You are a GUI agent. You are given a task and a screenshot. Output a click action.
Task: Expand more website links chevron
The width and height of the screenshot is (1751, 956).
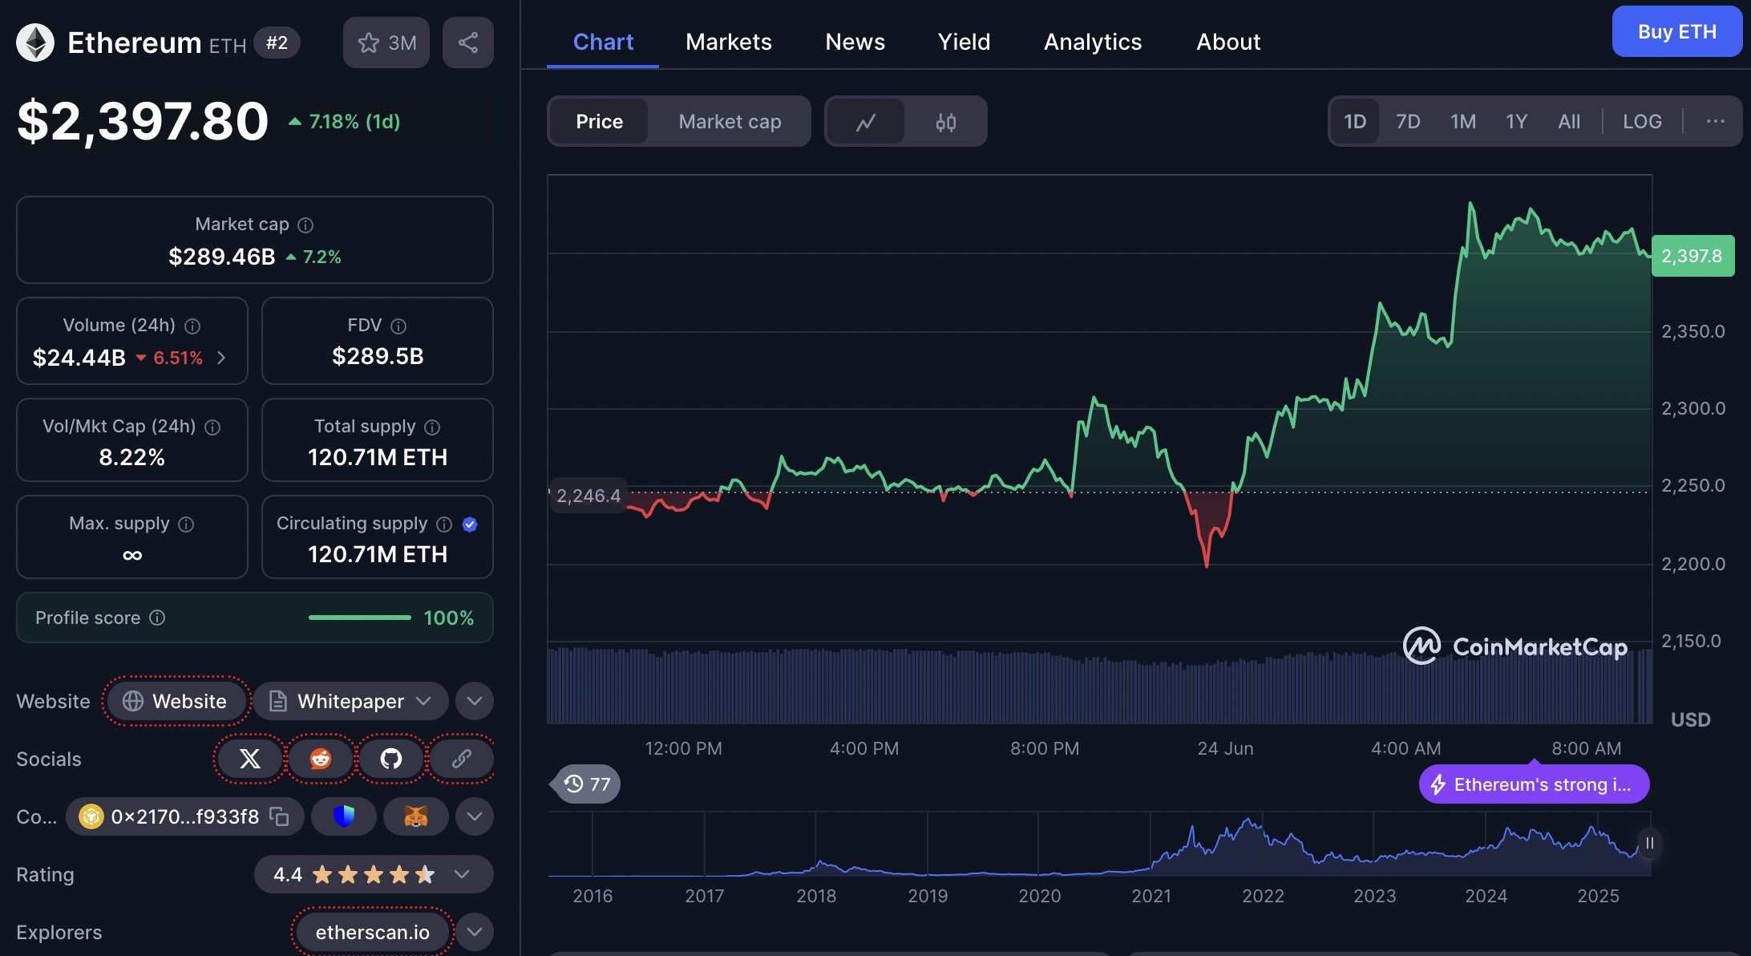[475, 701]
